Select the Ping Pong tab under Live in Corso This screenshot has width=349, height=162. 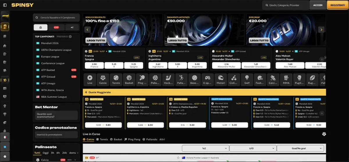(132, 139)
